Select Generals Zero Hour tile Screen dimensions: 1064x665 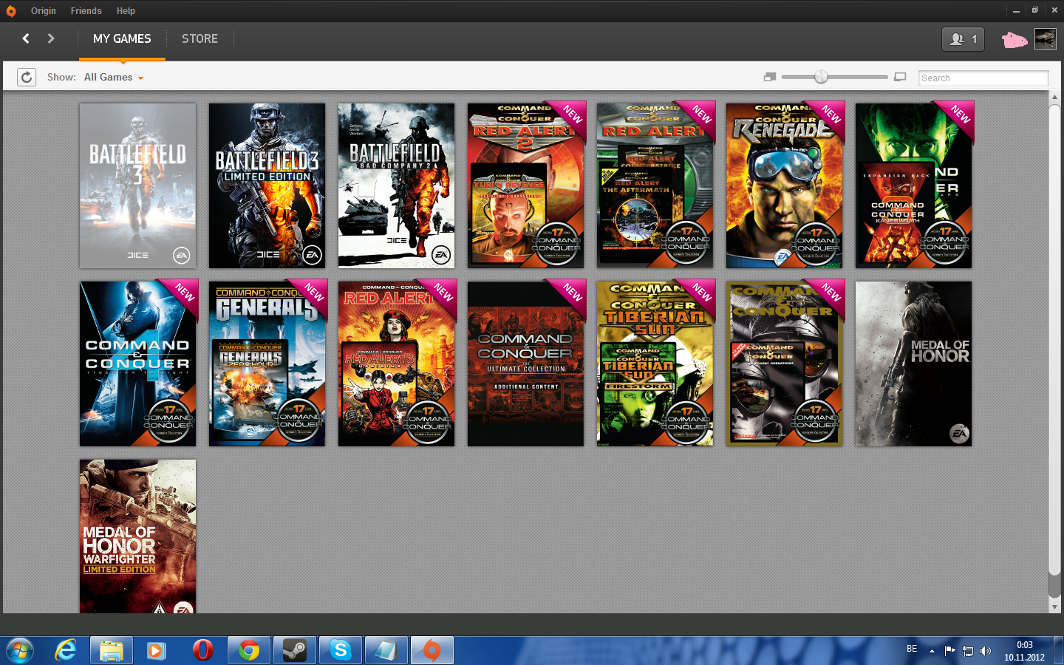267,364
